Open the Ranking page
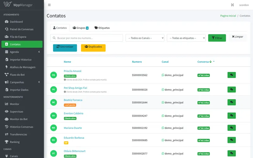 (22, 142)
